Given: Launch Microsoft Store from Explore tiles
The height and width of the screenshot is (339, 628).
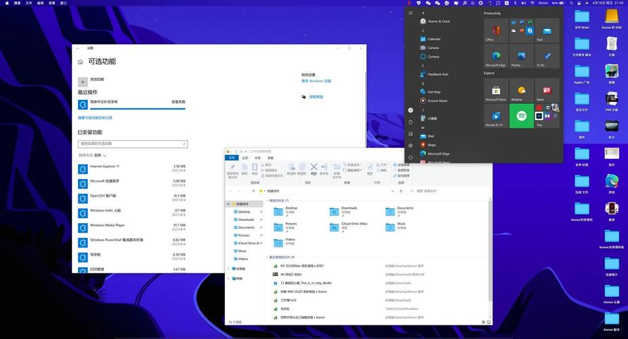Looking at the screenshot, I should click(496, 91).
